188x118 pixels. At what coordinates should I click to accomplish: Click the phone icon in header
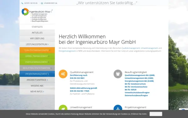pos(23,3)
